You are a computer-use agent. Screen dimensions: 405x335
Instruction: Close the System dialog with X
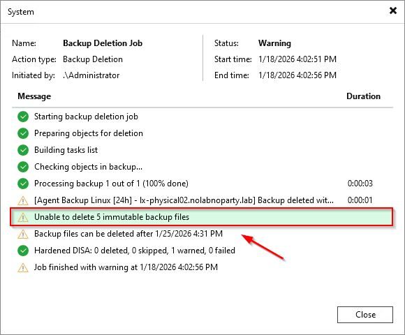[x=393, y=10]
